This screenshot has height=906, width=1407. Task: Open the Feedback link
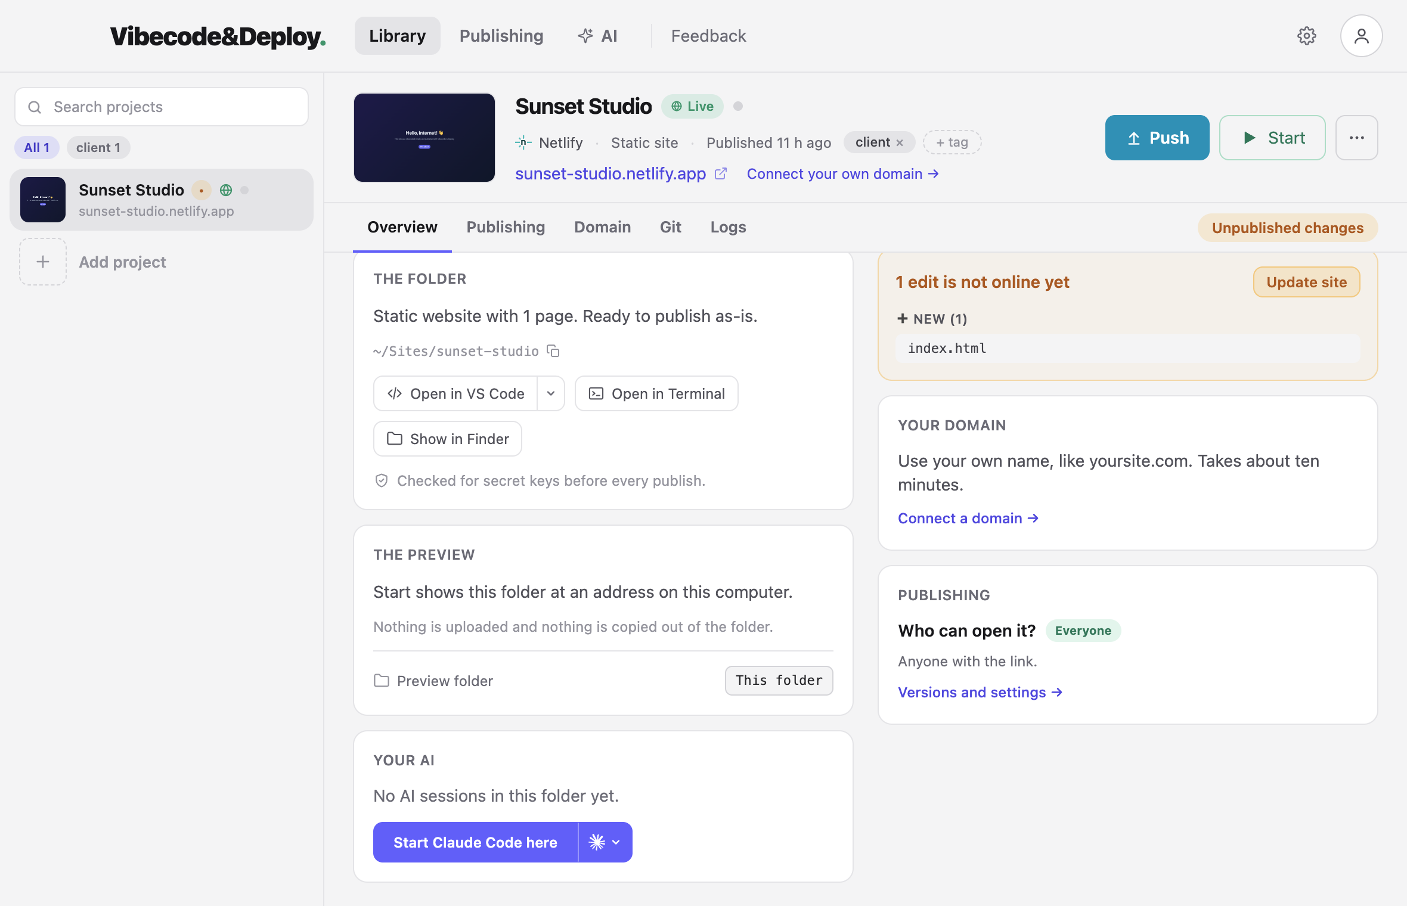click(709, 36)
